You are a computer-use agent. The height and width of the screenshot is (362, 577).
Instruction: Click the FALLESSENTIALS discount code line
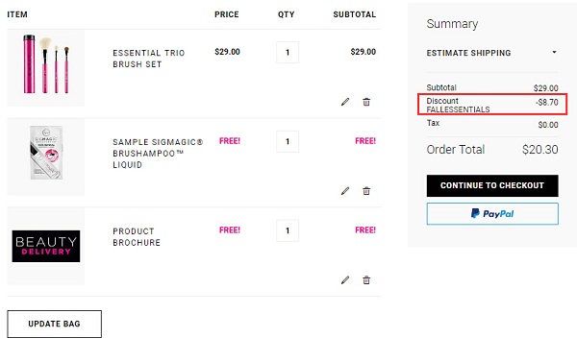pyautogui.click(x=458, y=109)
